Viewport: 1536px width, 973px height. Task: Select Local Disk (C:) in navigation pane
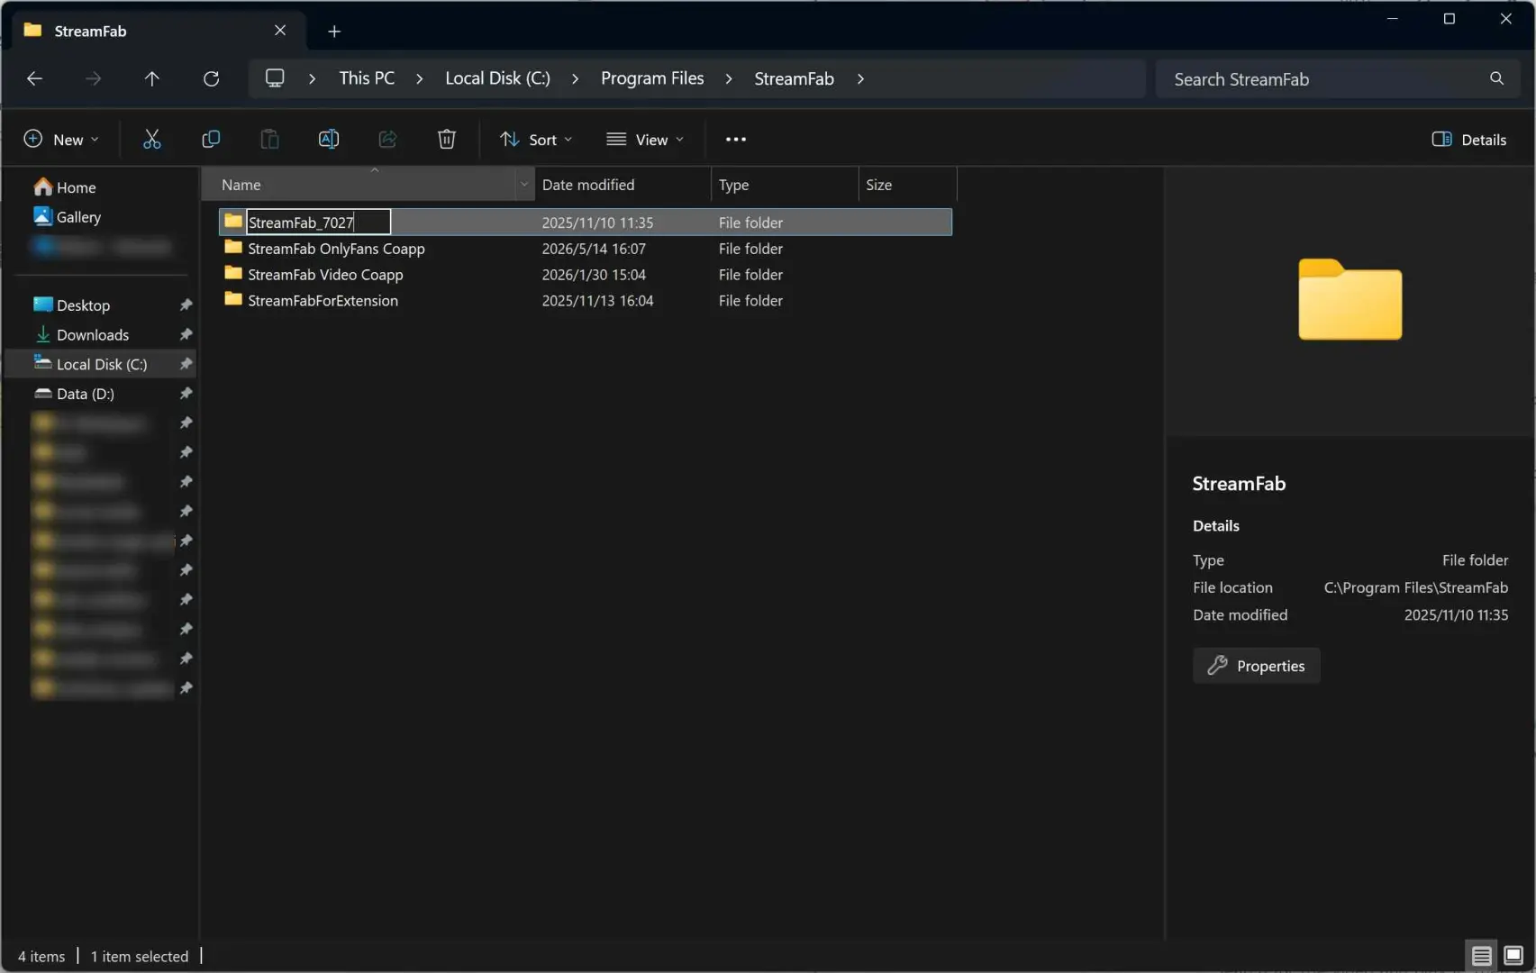coord(101,364)
